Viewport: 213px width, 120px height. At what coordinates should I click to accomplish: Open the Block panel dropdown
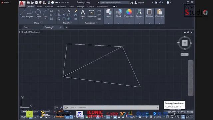point(119,23)
